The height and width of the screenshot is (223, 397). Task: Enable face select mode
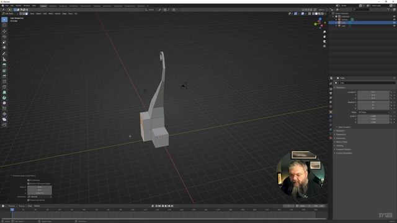(27, 14)
